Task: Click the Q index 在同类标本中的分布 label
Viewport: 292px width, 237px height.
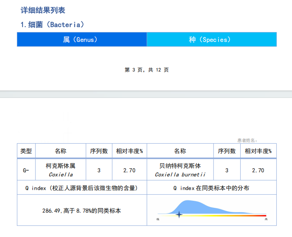Action: point(211,188)
